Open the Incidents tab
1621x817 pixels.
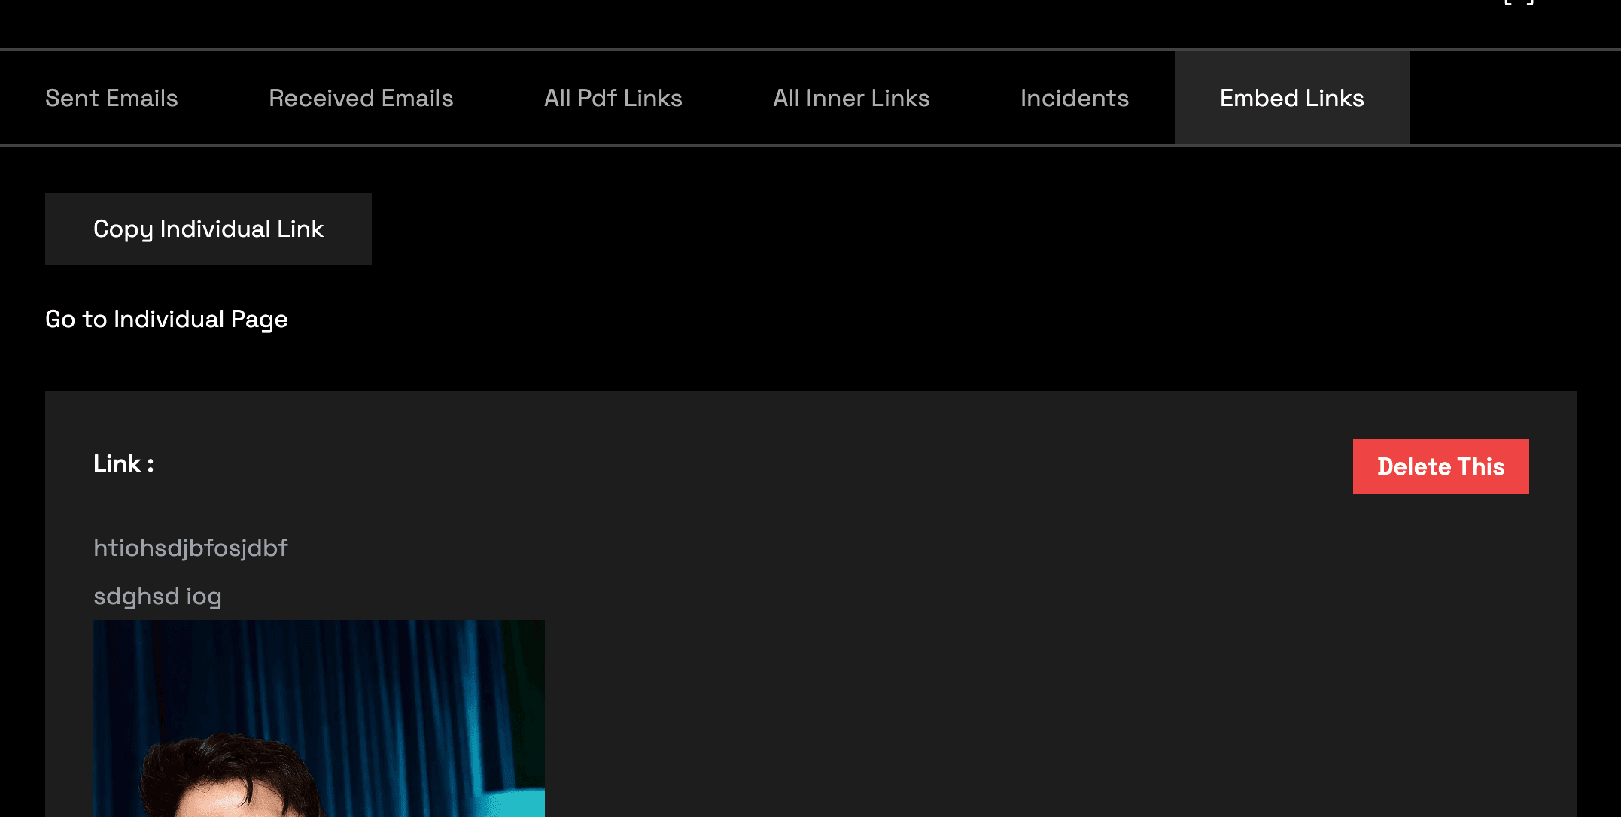(1074, 98)
